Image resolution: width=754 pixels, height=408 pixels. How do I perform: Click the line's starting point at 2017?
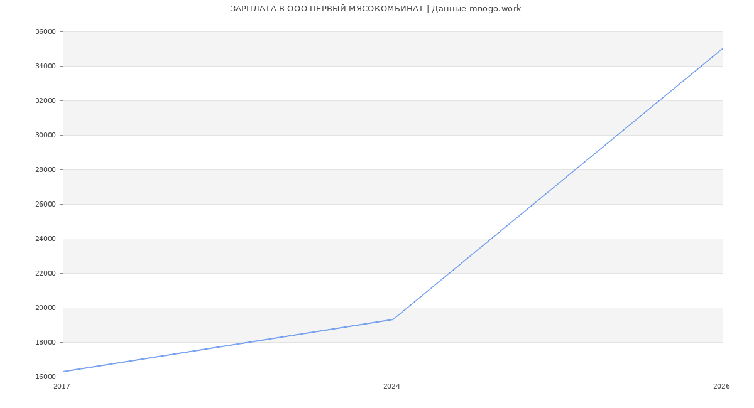pos(63,372)
